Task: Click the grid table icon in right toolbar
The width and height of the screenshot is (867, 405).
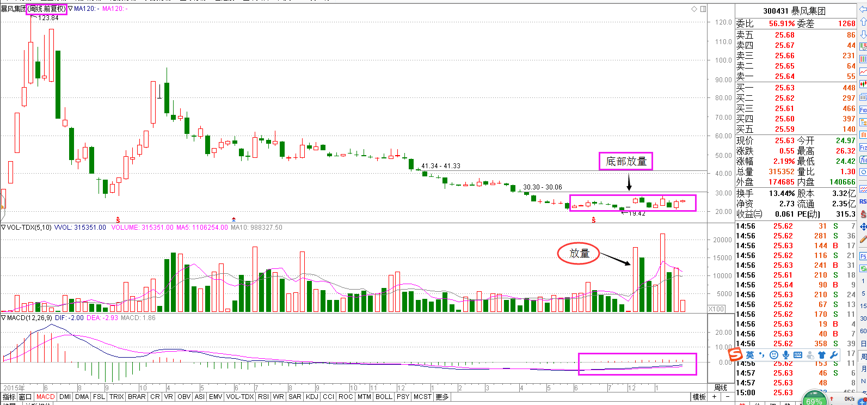Action: coord(863,58)
